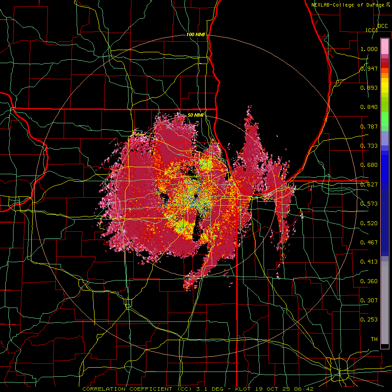Click the "06:42" timestamp text
The height and width of the screenshot is (392, 392).
[x=304, y=389]
